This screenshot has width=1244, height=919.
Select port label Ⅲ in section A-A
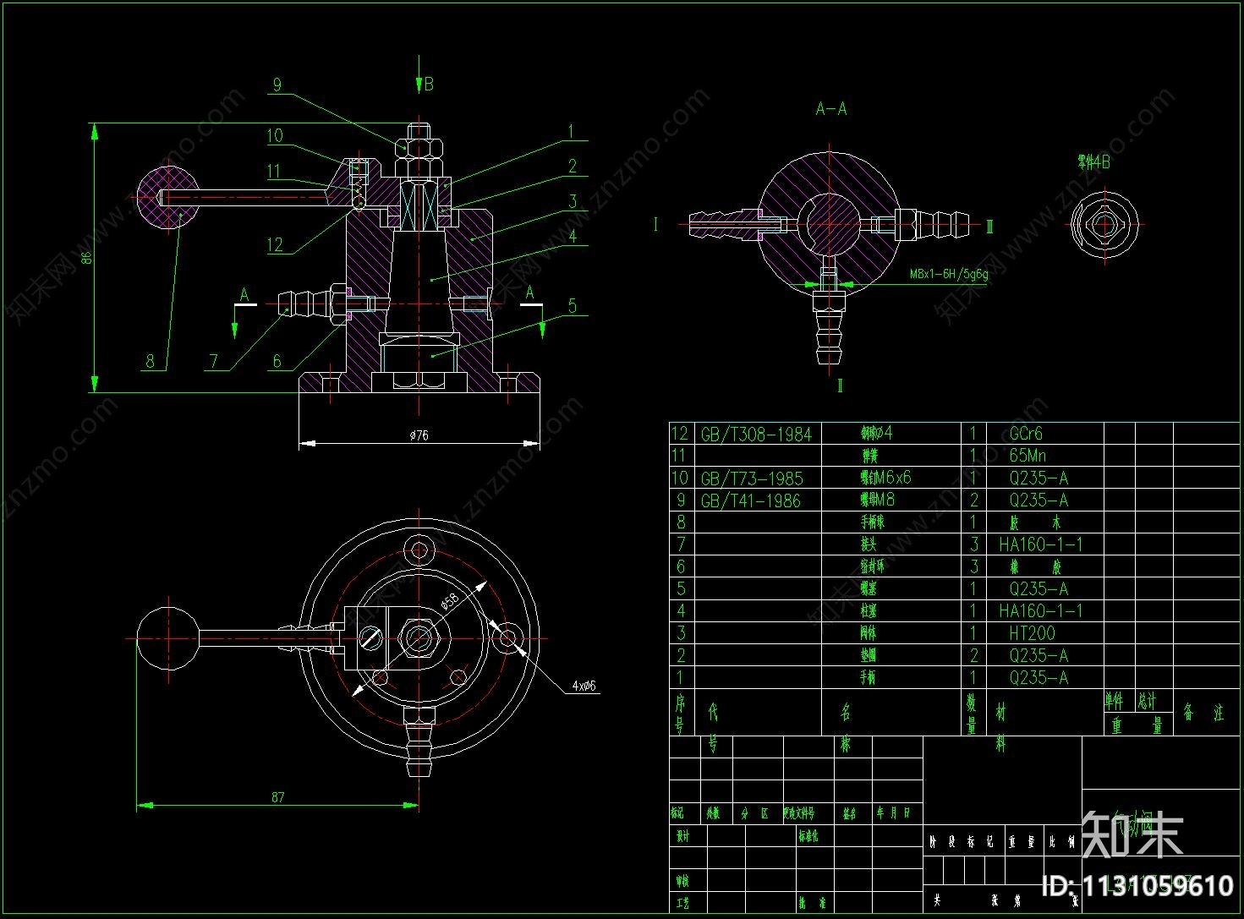click(989, 227)
